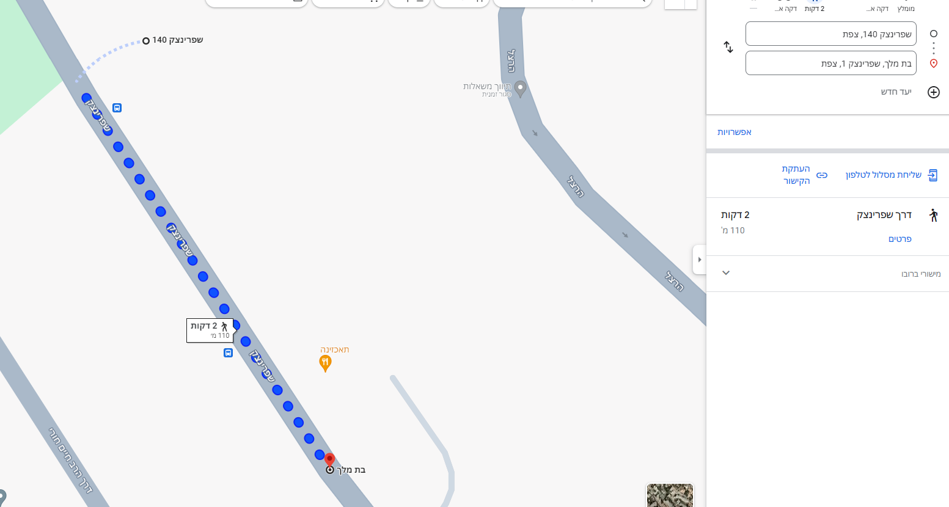Switch to satellite layer thumbnail
Image resolution: width=949 pixels, height=507 pixels.
pyautogui.click(x=670, y=495)
